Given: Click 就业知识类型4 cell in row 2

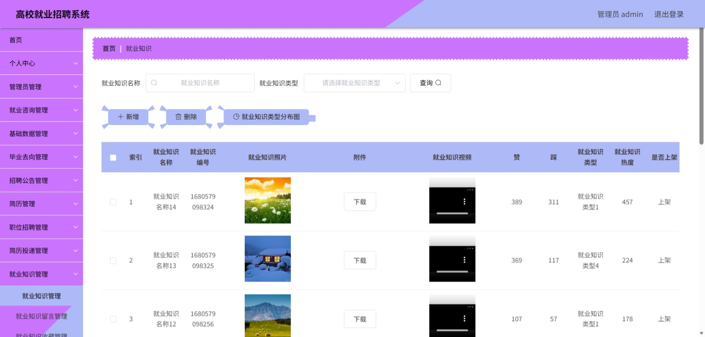Looking at the screenshot, I should point(590,260).
